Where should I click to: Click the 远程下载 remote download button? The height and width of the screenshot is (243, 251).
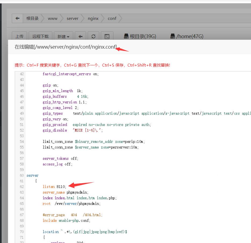(x=40, y=36)
